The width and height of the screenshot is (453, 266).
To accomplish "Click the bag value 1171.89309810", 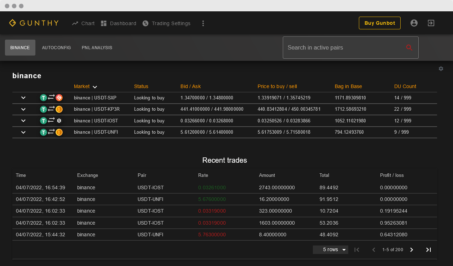I will coord(350,98).
